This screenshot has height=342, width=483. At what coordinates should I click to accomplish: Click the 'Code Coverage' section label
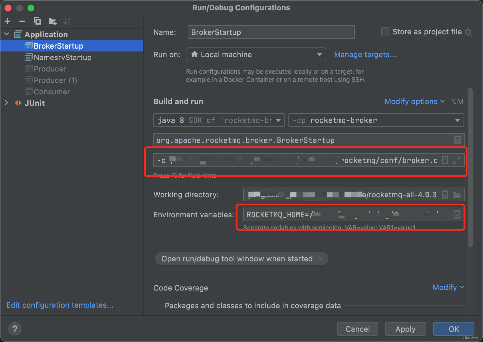[x=181, y=288]
